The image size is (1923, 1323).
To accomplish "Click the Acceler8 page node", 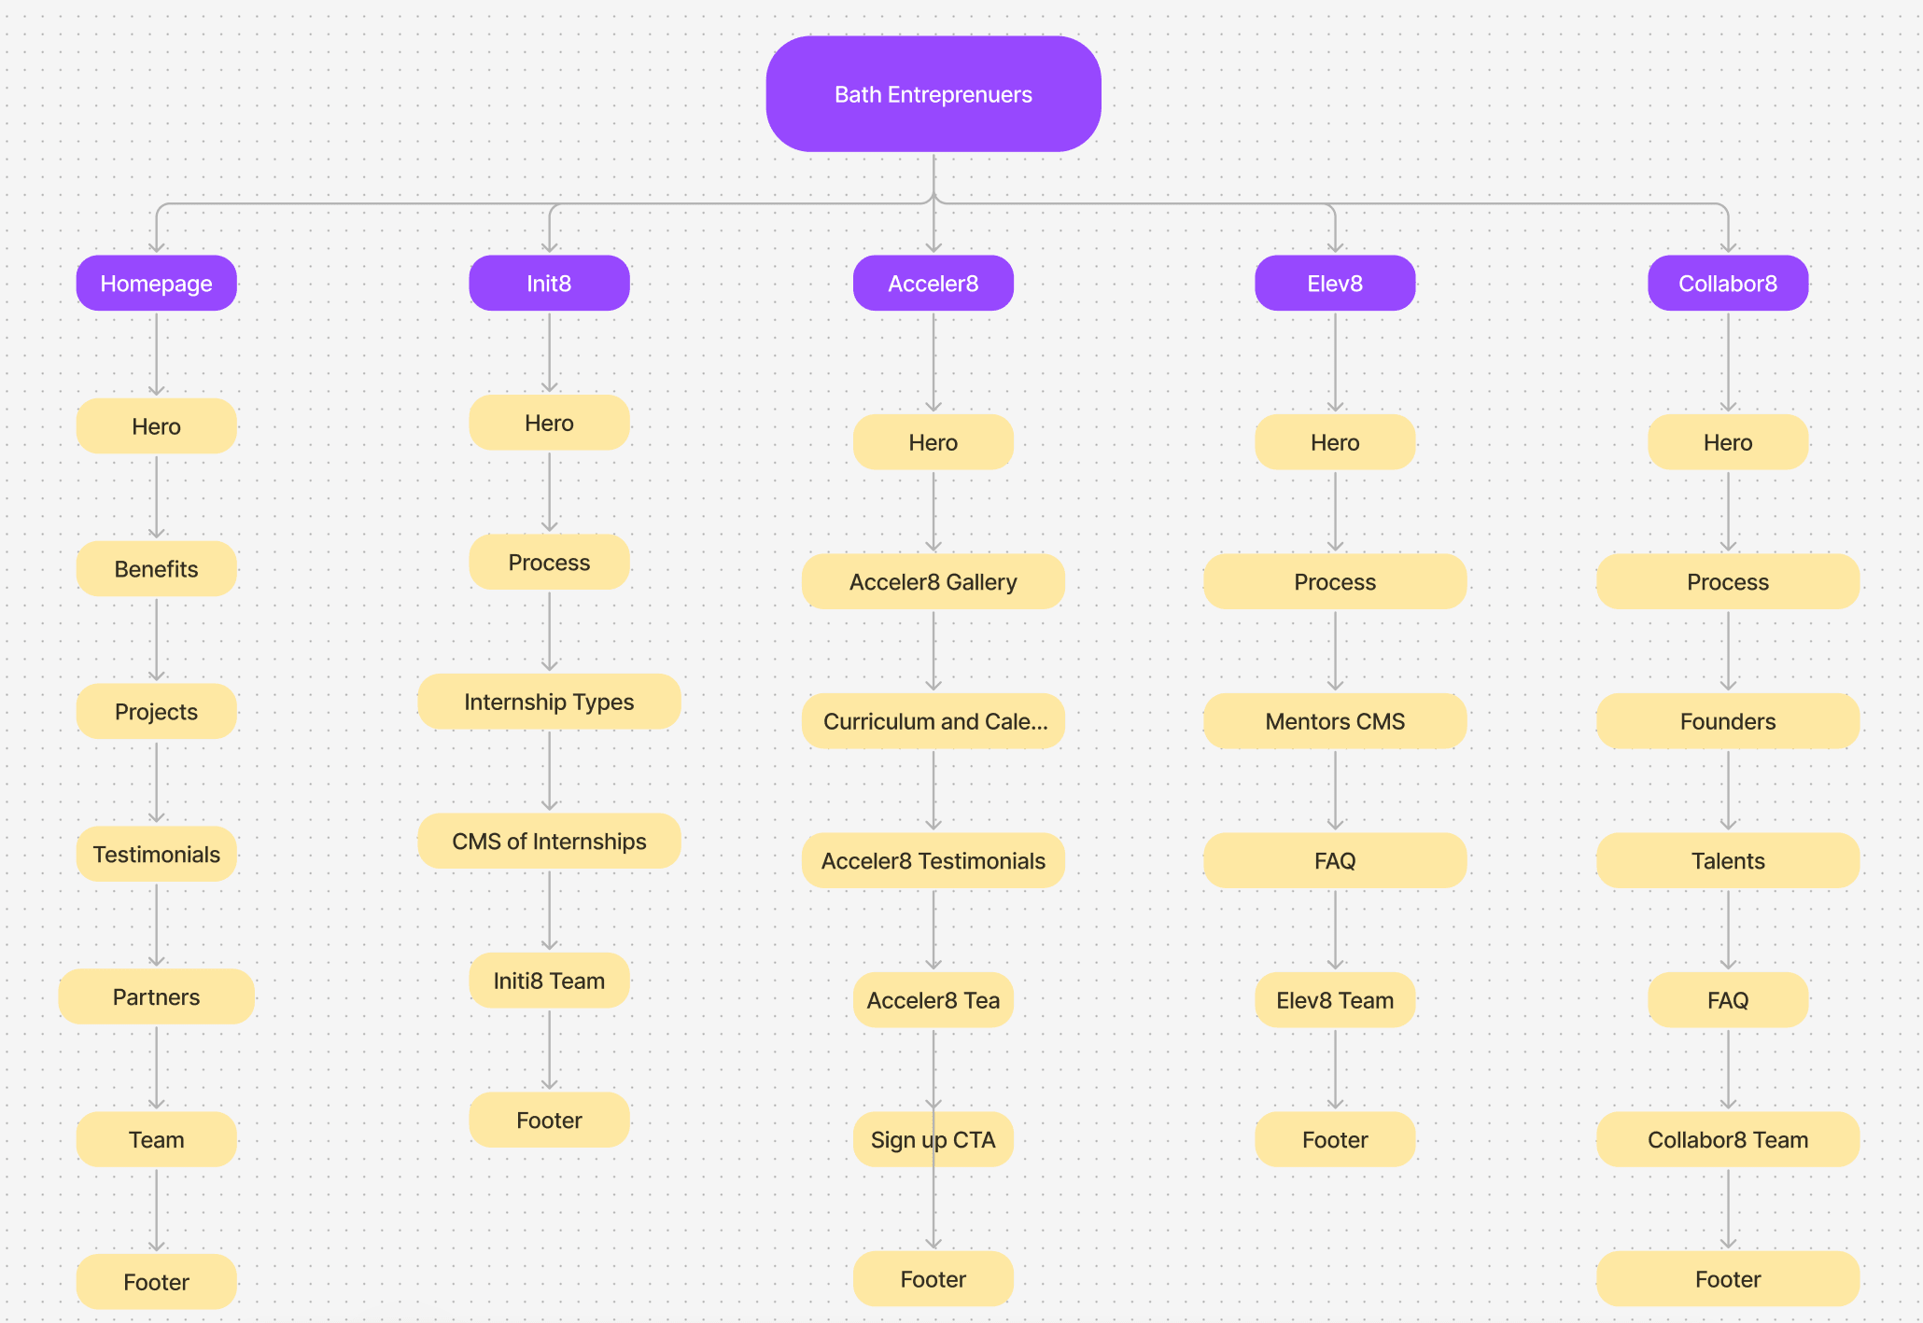I will pos(933,284).
